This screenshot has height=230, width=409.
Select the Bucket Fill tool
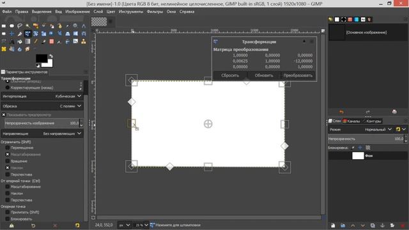tap(20, 42)
